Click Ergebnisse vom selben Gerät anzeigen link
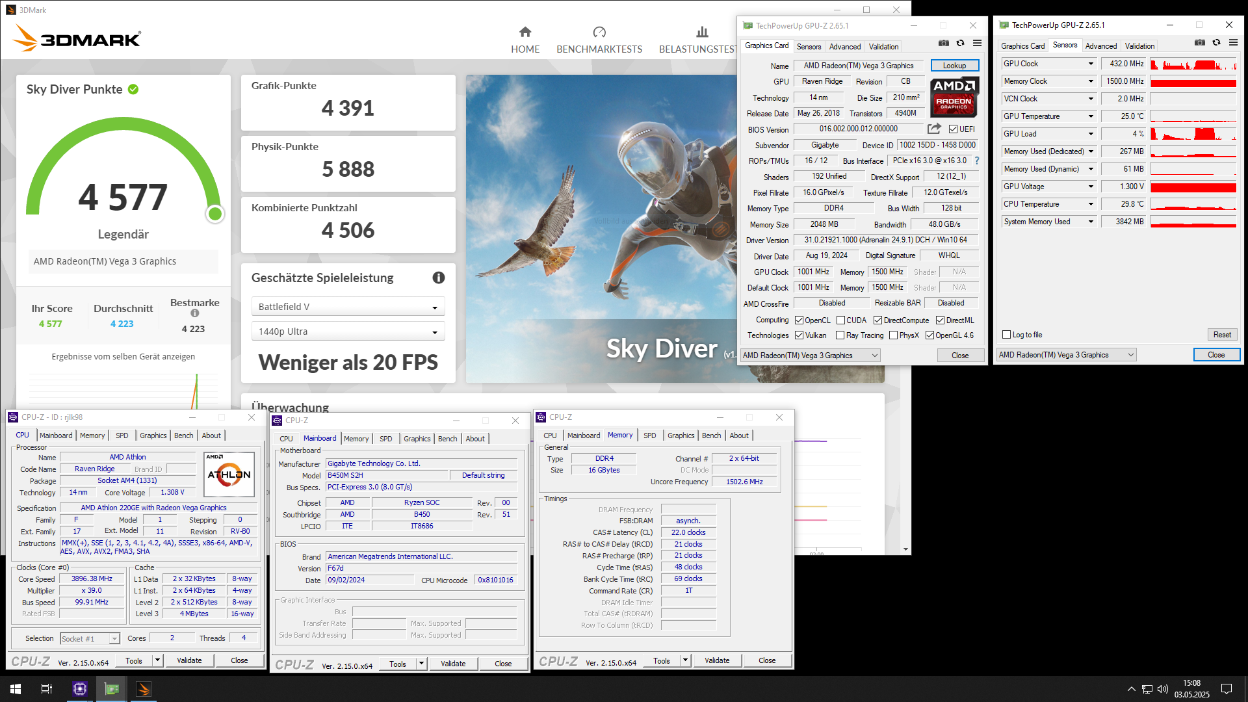 click(x=123, y=357)
